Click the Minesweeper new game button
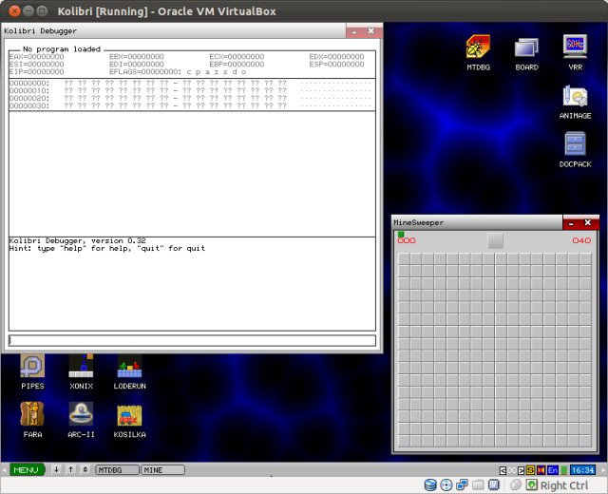The width and height of the screenshot is (608, 494). [496, 241]
